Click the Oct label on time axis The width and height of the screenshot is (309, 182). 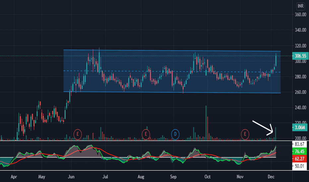coord(208,177)
